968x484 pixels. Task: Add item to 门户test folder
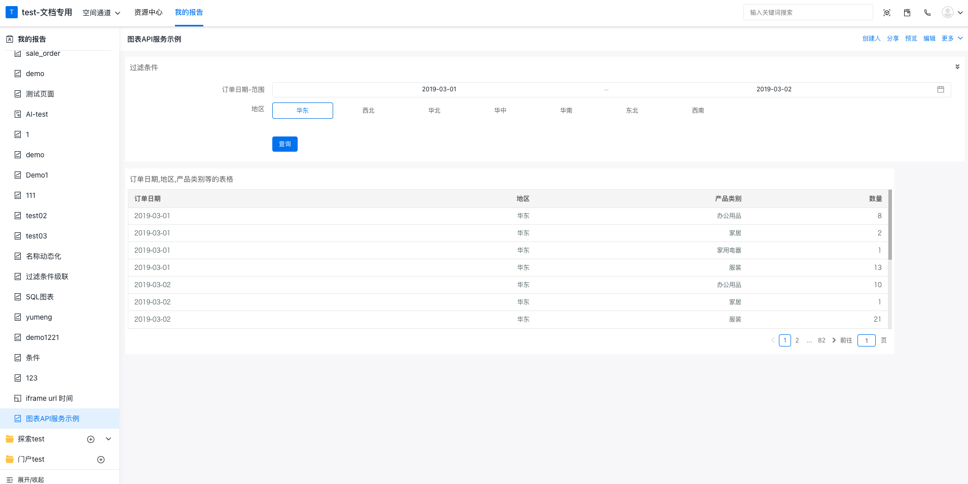[x=101, y=460]
